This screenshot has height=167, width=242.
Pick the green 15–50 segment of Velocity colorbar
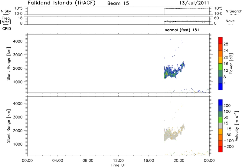(x=221, y=120)
